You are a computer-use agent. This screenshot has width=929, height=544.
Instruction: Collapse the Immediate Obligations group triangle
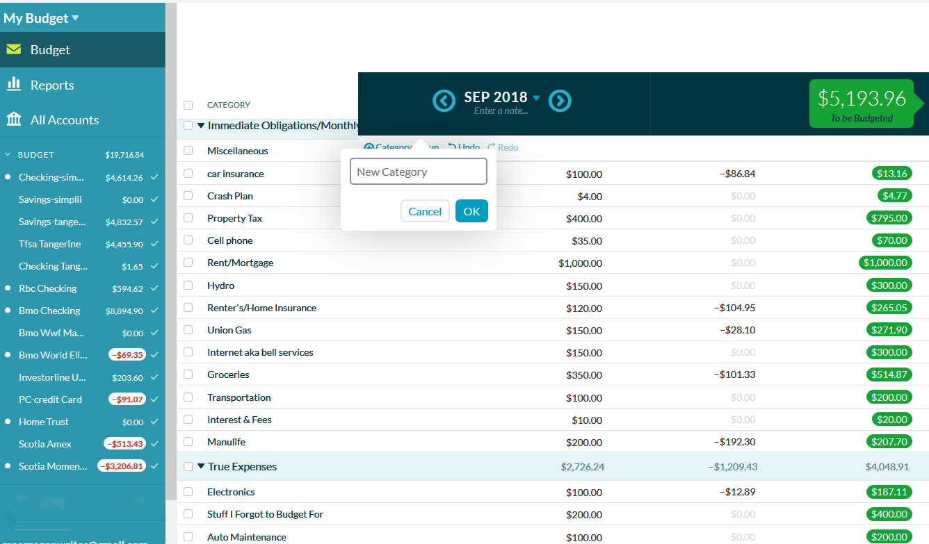tap(201, 126)
